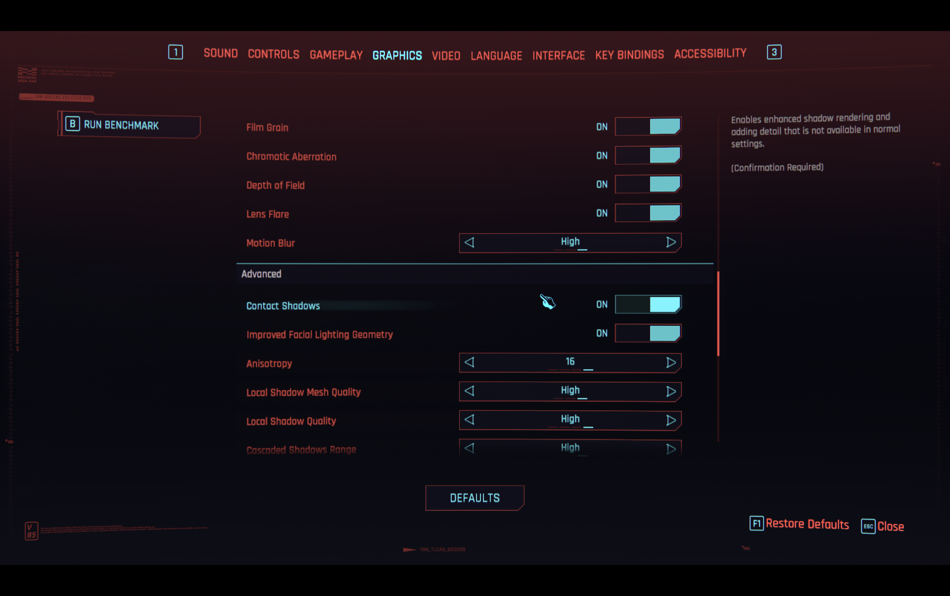Go to the Gameplay tab
This screenshot has width=950, height=596.
(336, 55)
